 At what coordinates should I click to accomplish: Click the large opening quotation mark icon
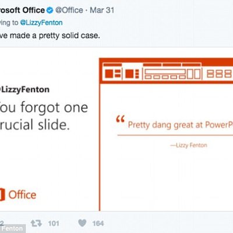(x=120, y=119)
